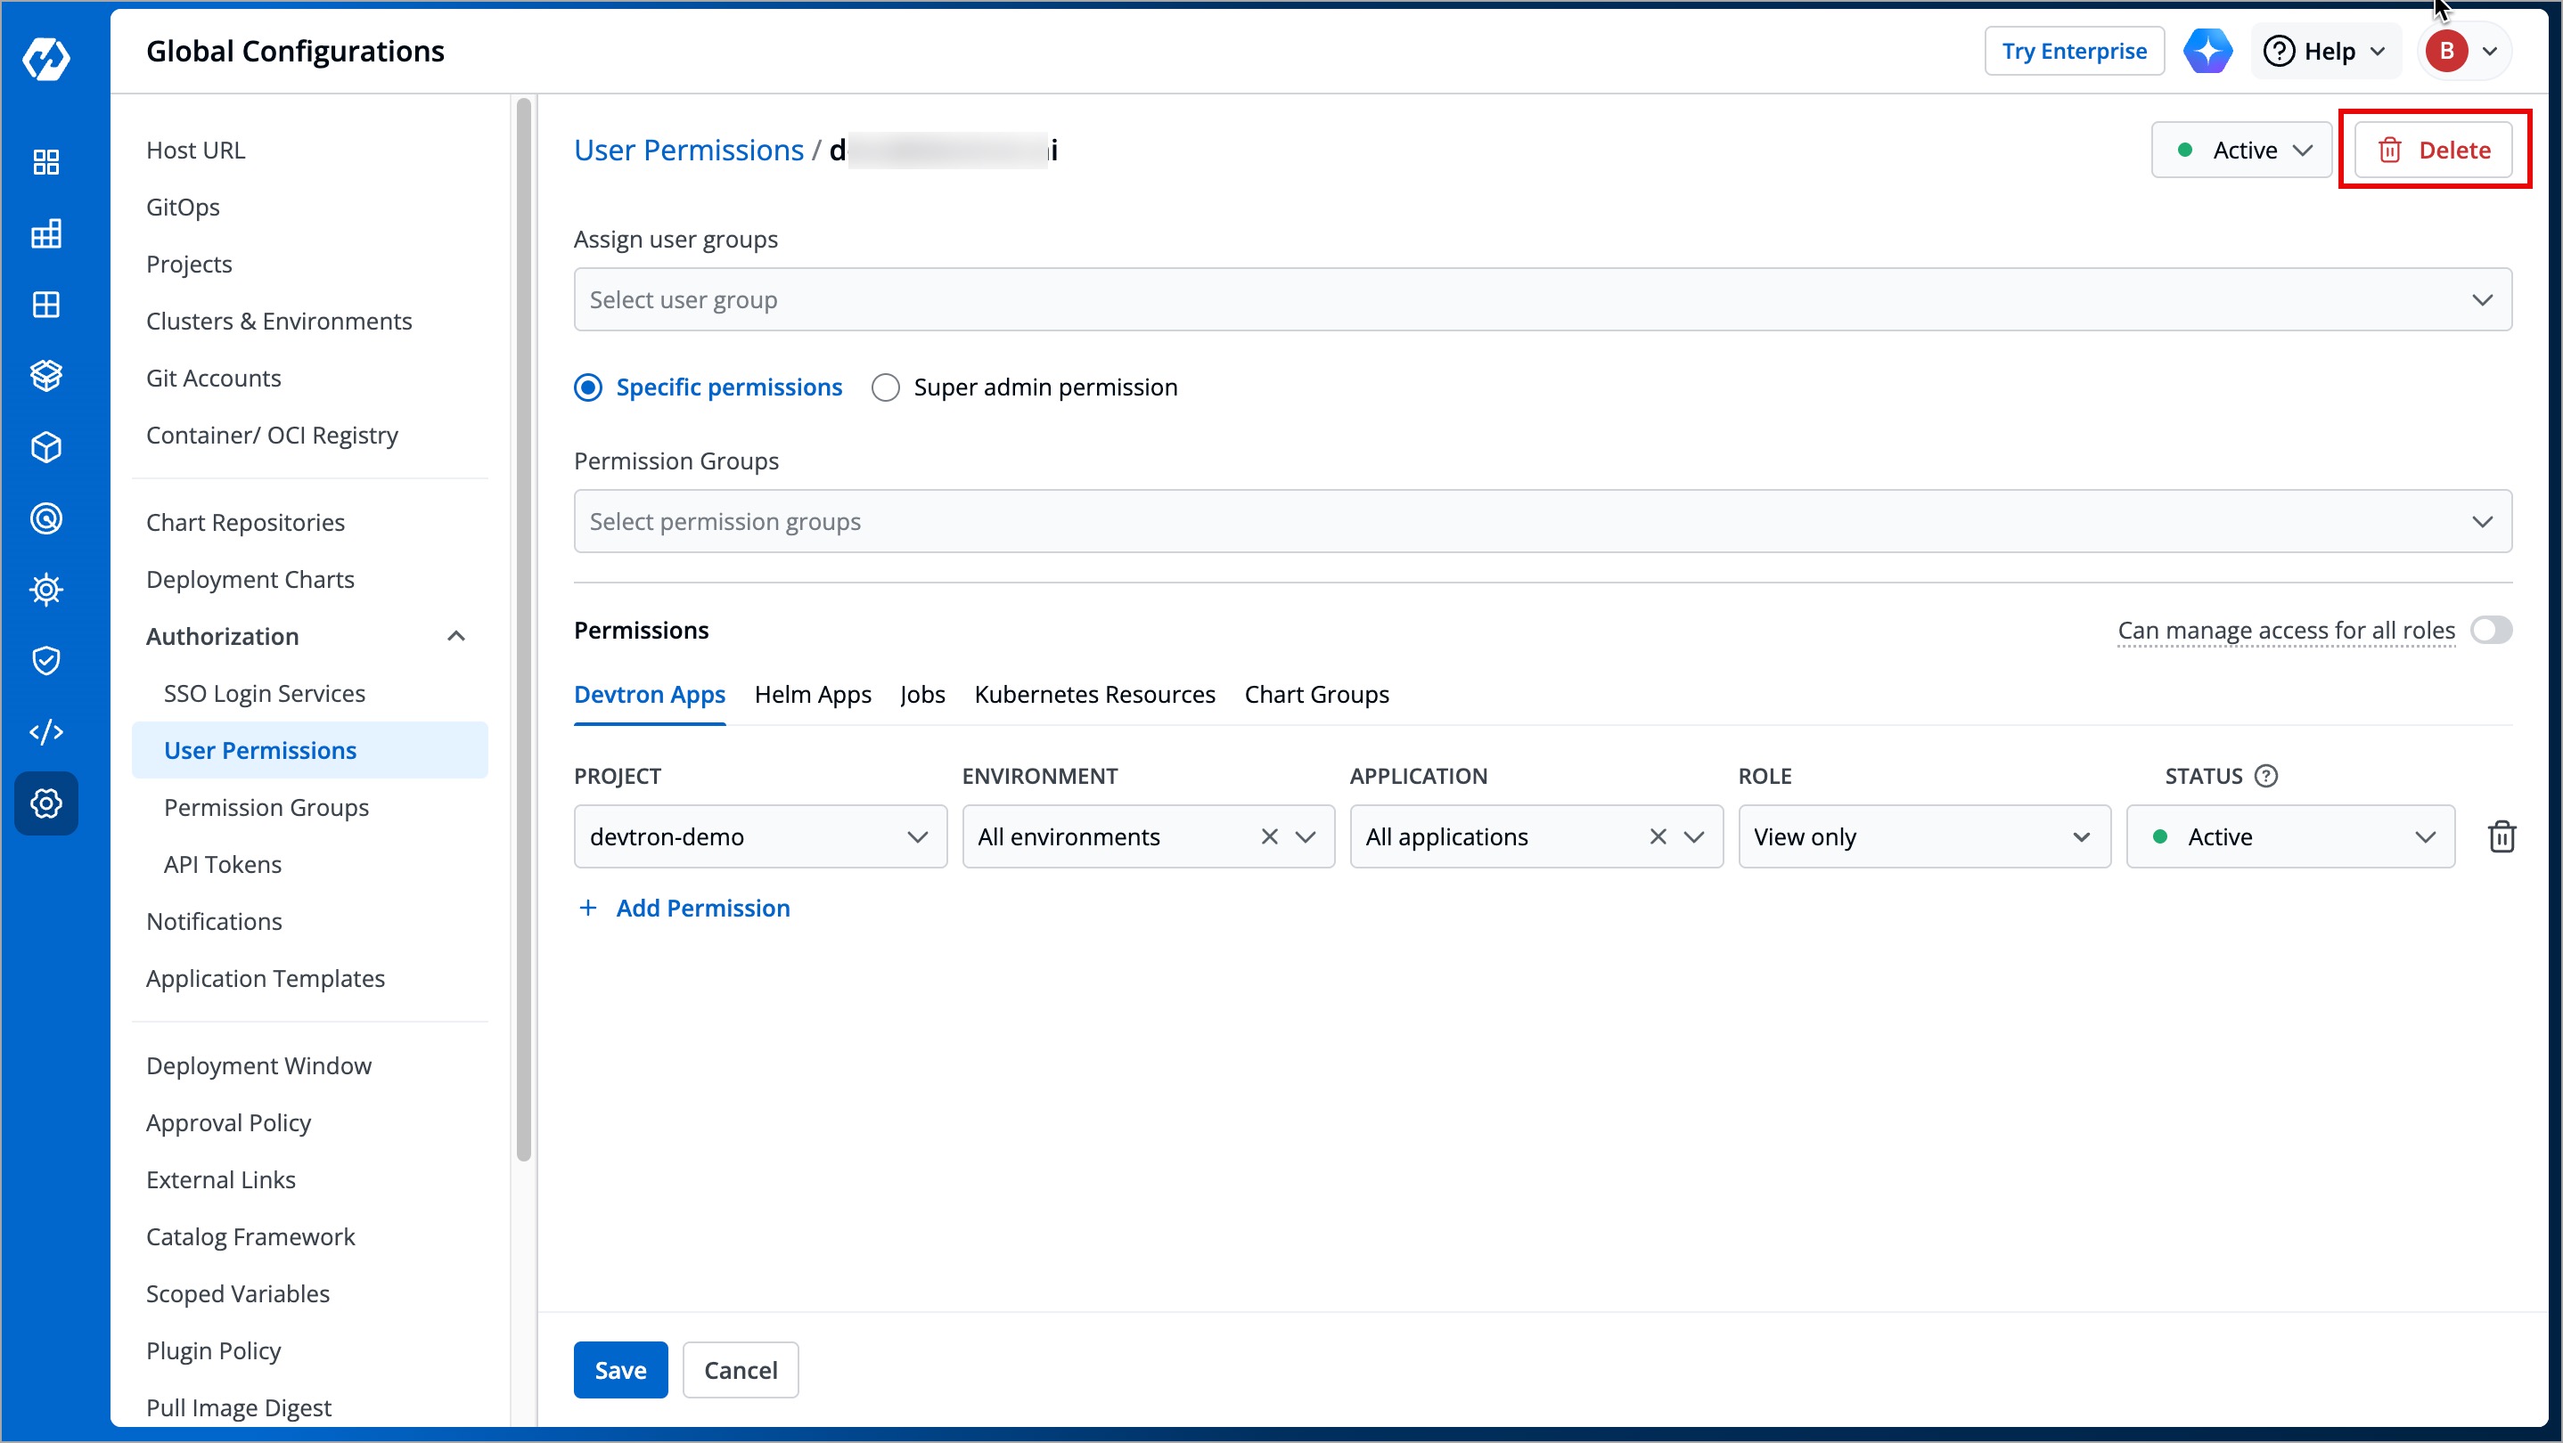Screen dimensions: 2563x1443
Task: Open Deployment Window settings
Action: point(258,1065)
